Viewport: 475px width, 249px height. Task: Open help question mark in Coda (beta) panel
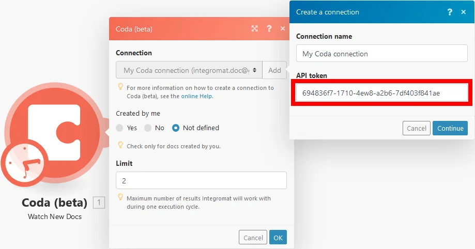[269, 28]
